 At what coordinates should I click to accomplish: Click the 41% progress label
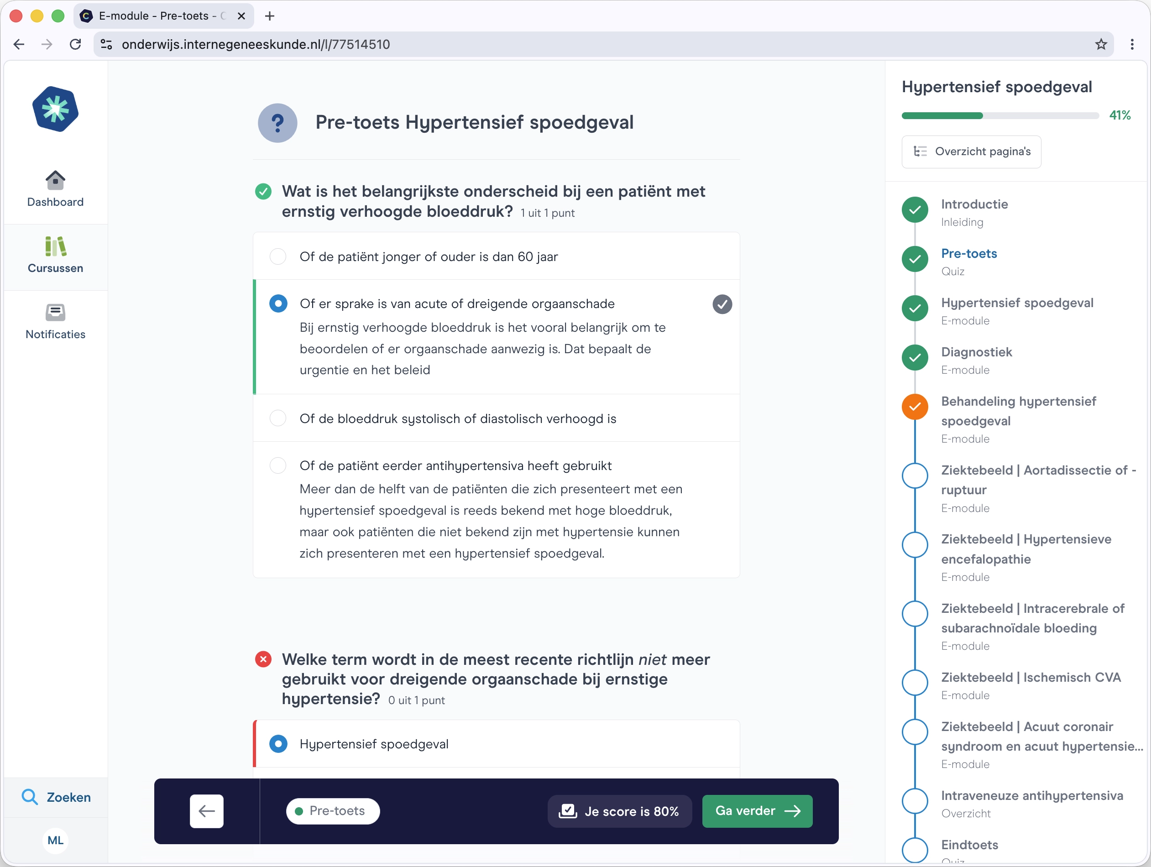1120,115
